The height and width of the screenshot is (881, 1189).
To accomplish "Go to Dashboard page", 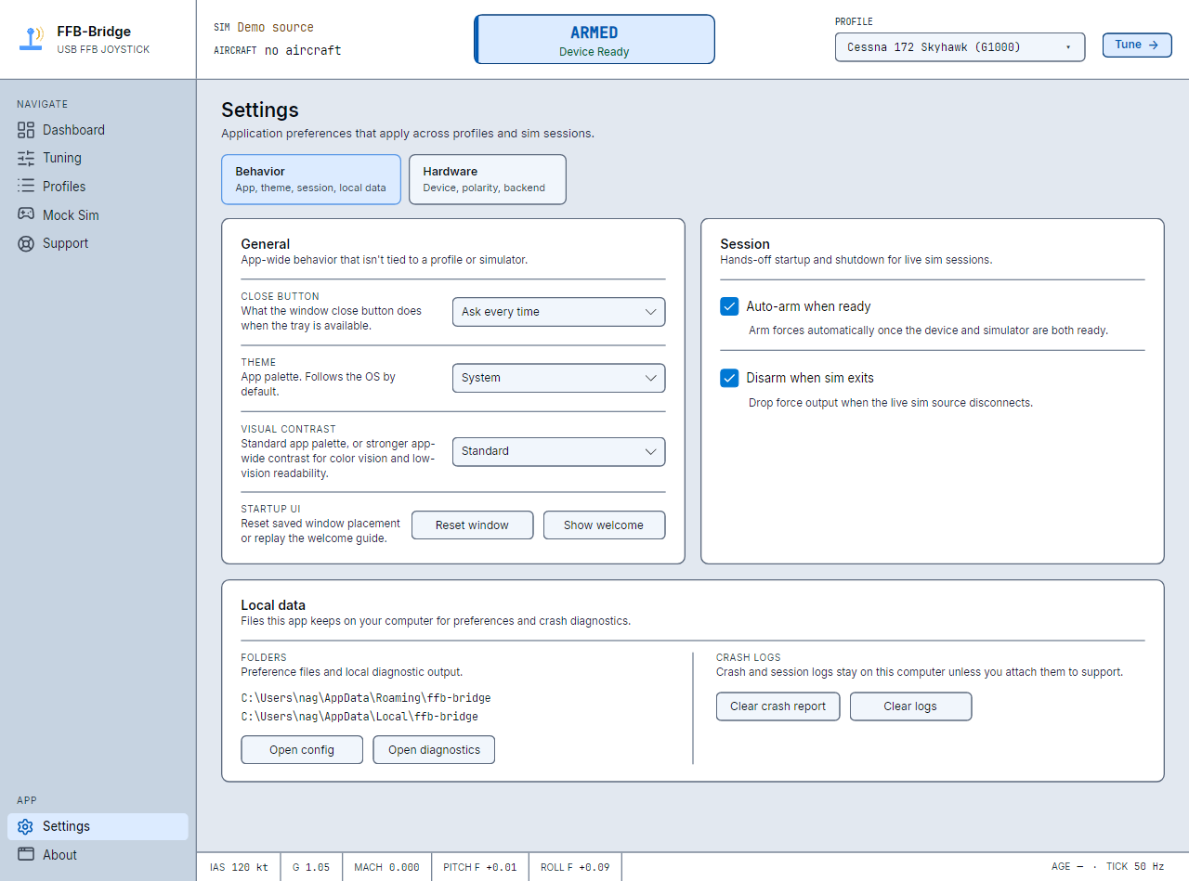I will (98, 130).
